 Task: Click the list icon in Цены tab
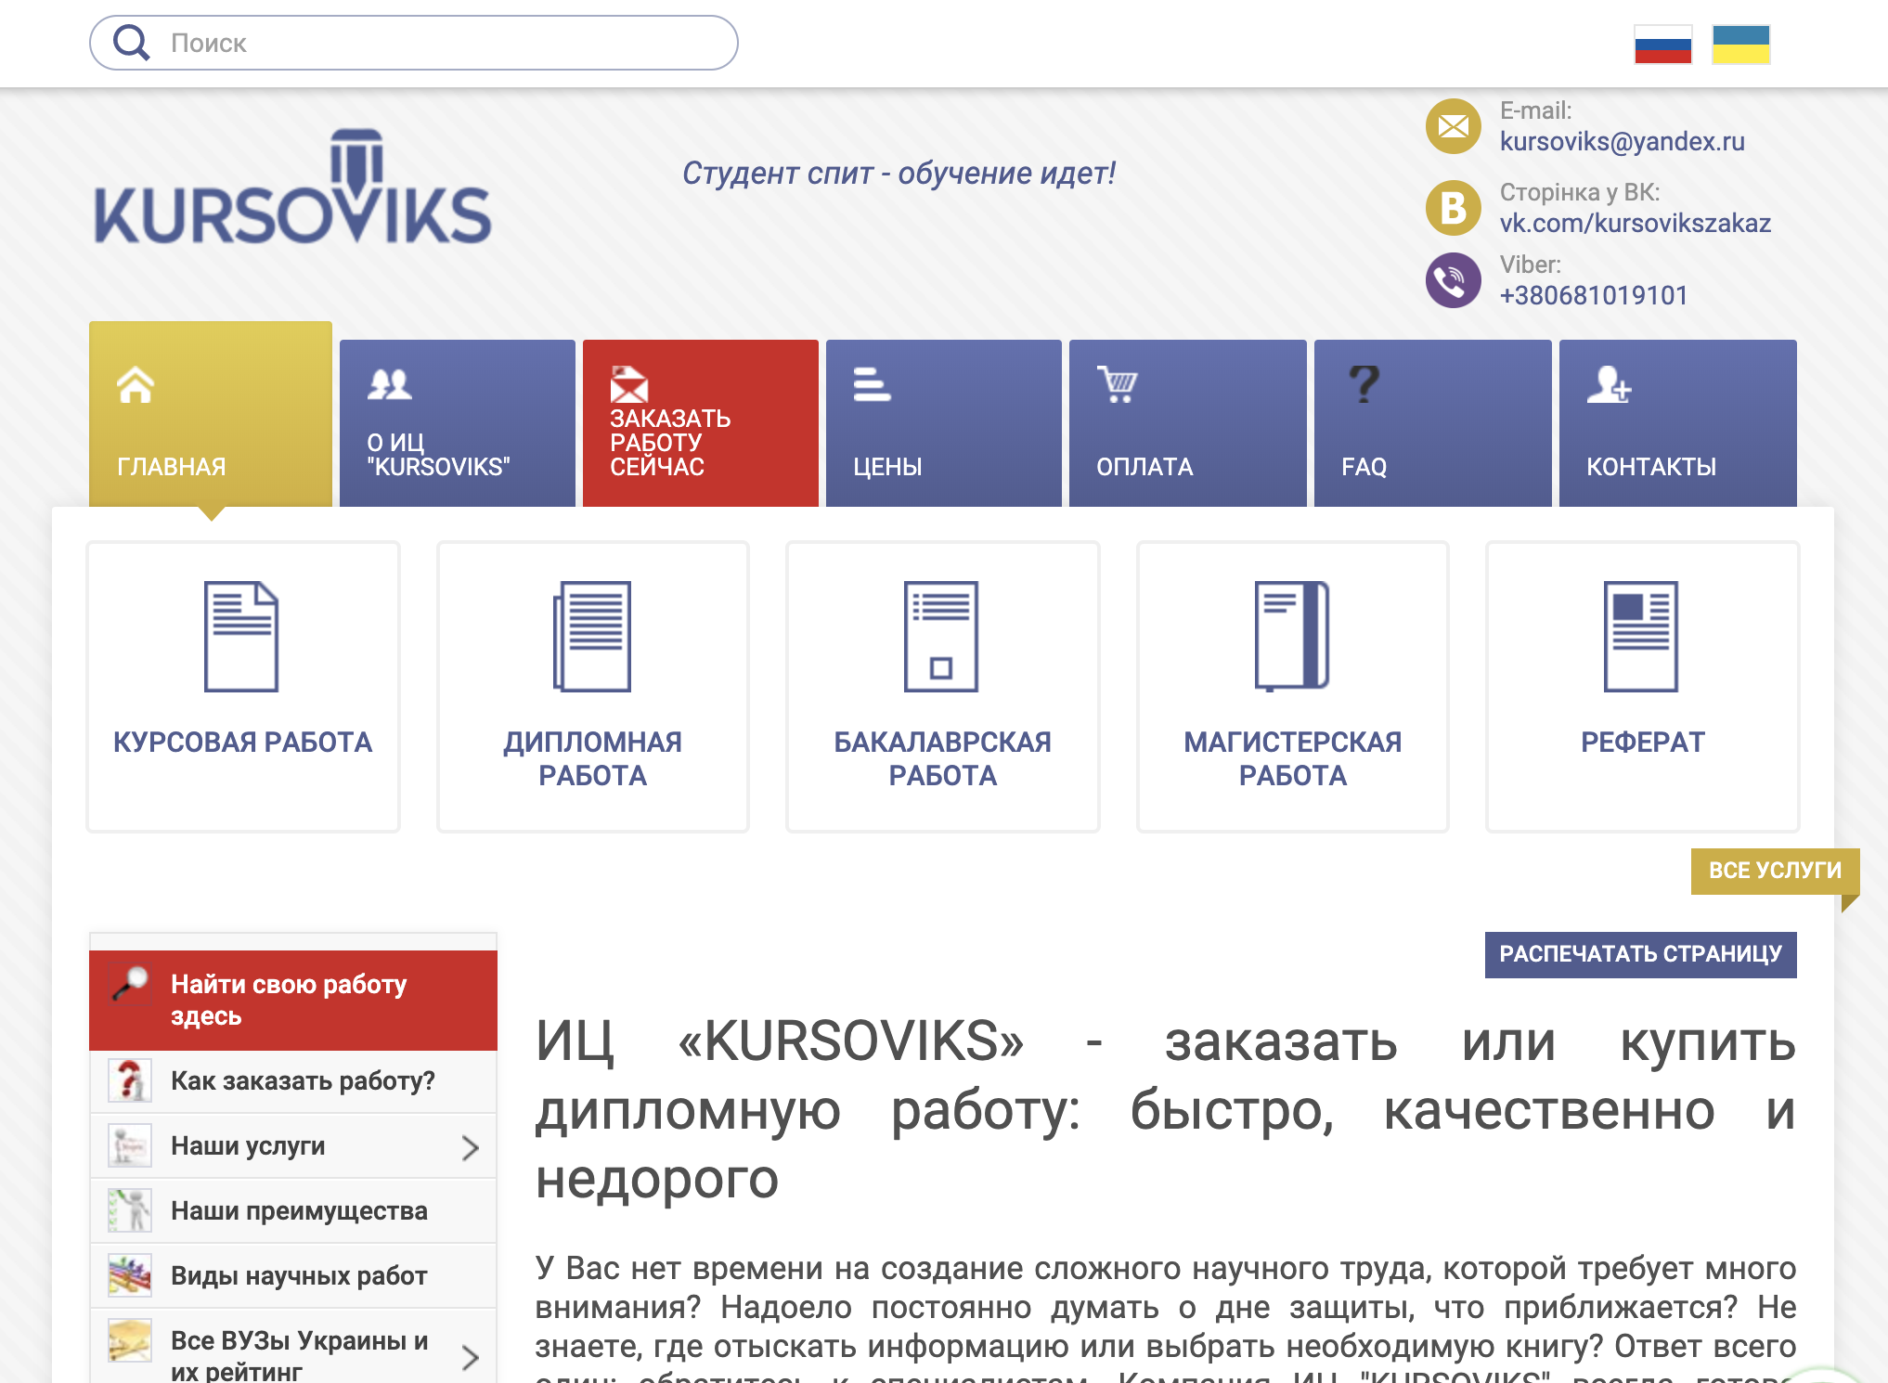(872, 384)
